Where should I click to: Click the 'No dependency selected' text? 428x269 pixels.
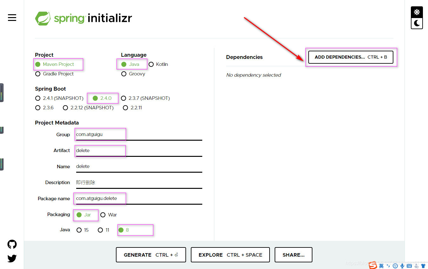[x=253, y=75]
